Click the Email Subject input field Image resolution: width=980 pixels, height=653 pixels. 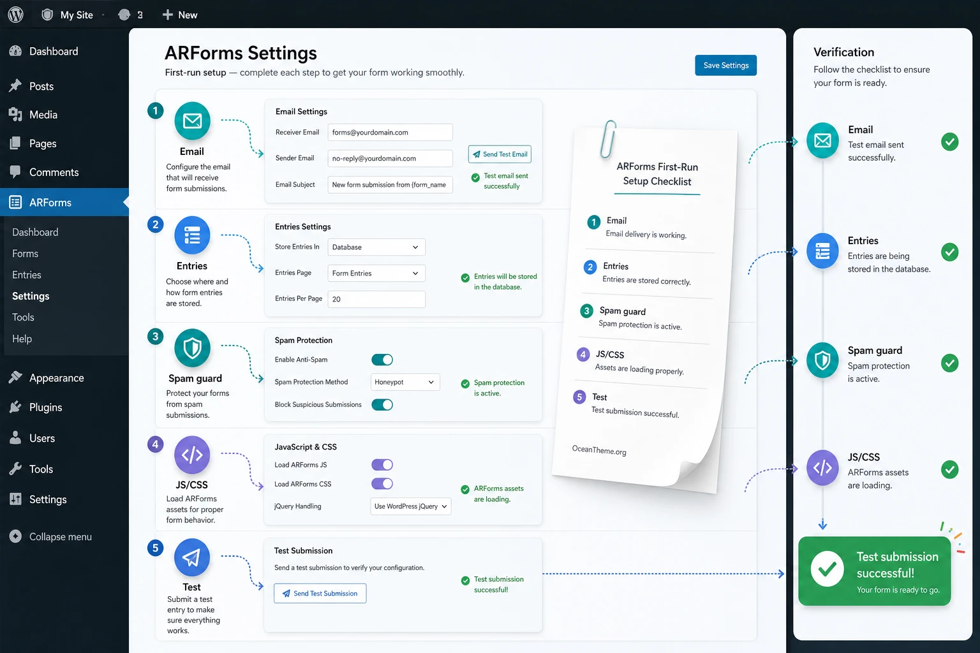coord(390,184)
